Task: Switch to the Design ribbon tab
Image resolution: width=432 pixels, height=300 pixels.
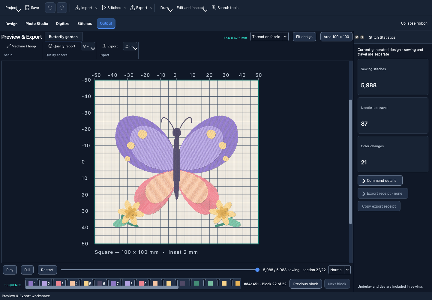Action: 11,24
